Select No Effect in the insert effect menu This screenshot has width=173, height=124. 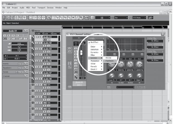click(95, 42)
